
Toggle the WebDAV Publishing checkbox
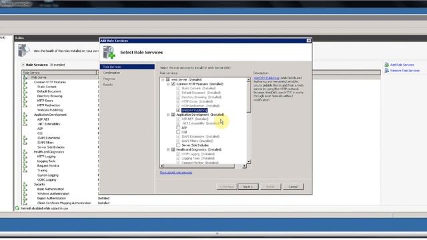click(x=178, y=110)
